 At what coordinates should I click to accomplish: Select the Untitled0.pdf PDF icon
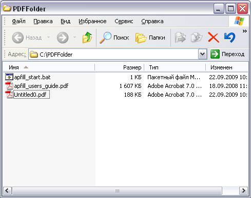(9, 95)
